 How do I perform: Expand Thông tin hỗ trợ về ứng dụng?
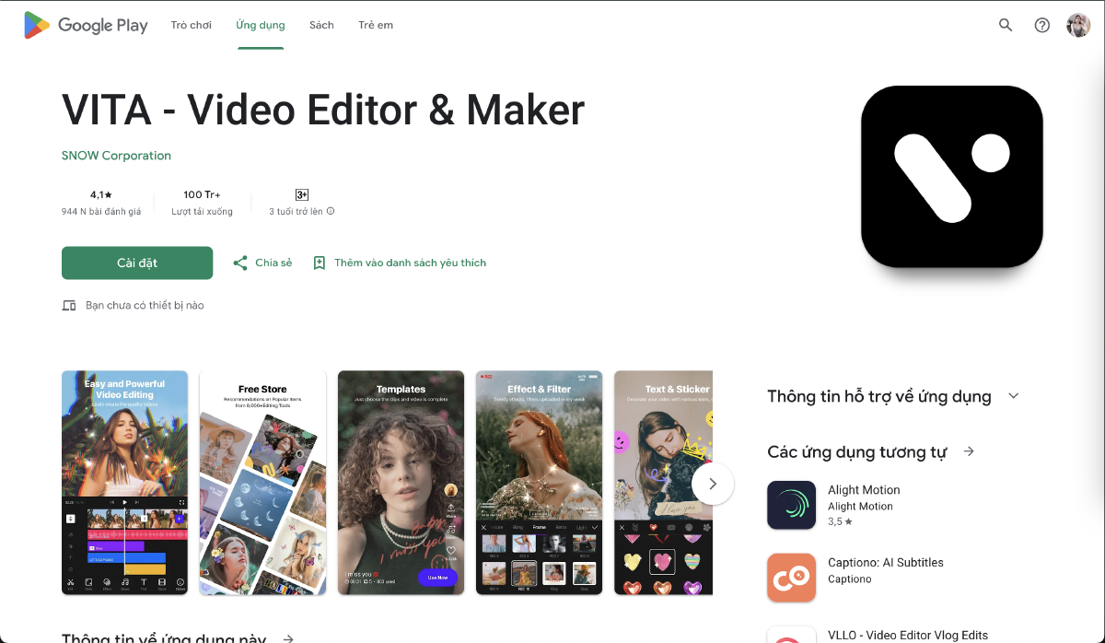click(1014, 396)
